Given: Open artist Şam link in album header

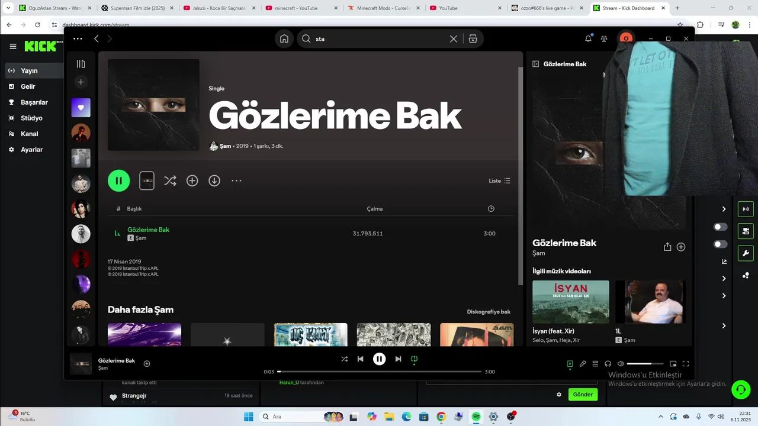Looking at the screenshot, I should coord(225,146).
